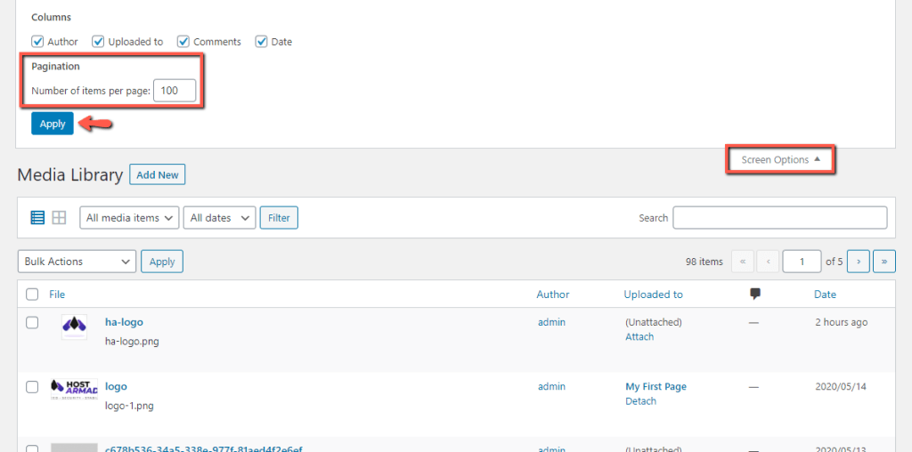
Task: Open the My First Page link
Action: [655, 386]
